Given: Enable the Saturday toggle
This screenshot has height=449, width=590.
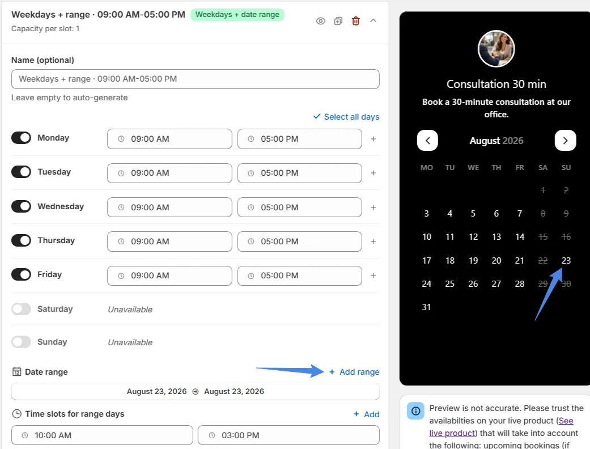Looking at the screenshot, I should point(21,309).
